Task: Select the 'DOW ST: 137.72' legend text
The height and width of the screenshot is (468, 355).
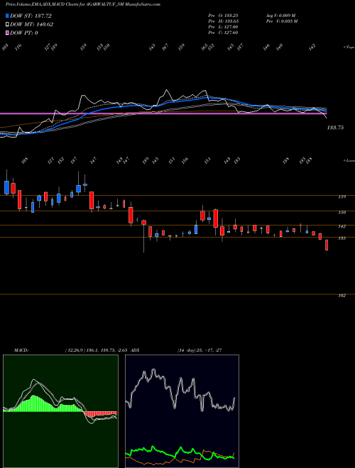Action: coord(31,16)
